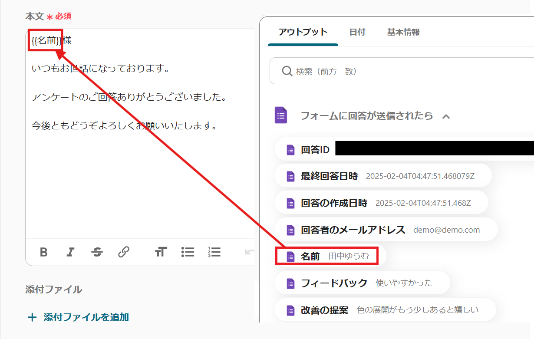Collapse the フォームに回答が送信されたら section
Screen dimensions: 534x339
(x=446, y=116)
